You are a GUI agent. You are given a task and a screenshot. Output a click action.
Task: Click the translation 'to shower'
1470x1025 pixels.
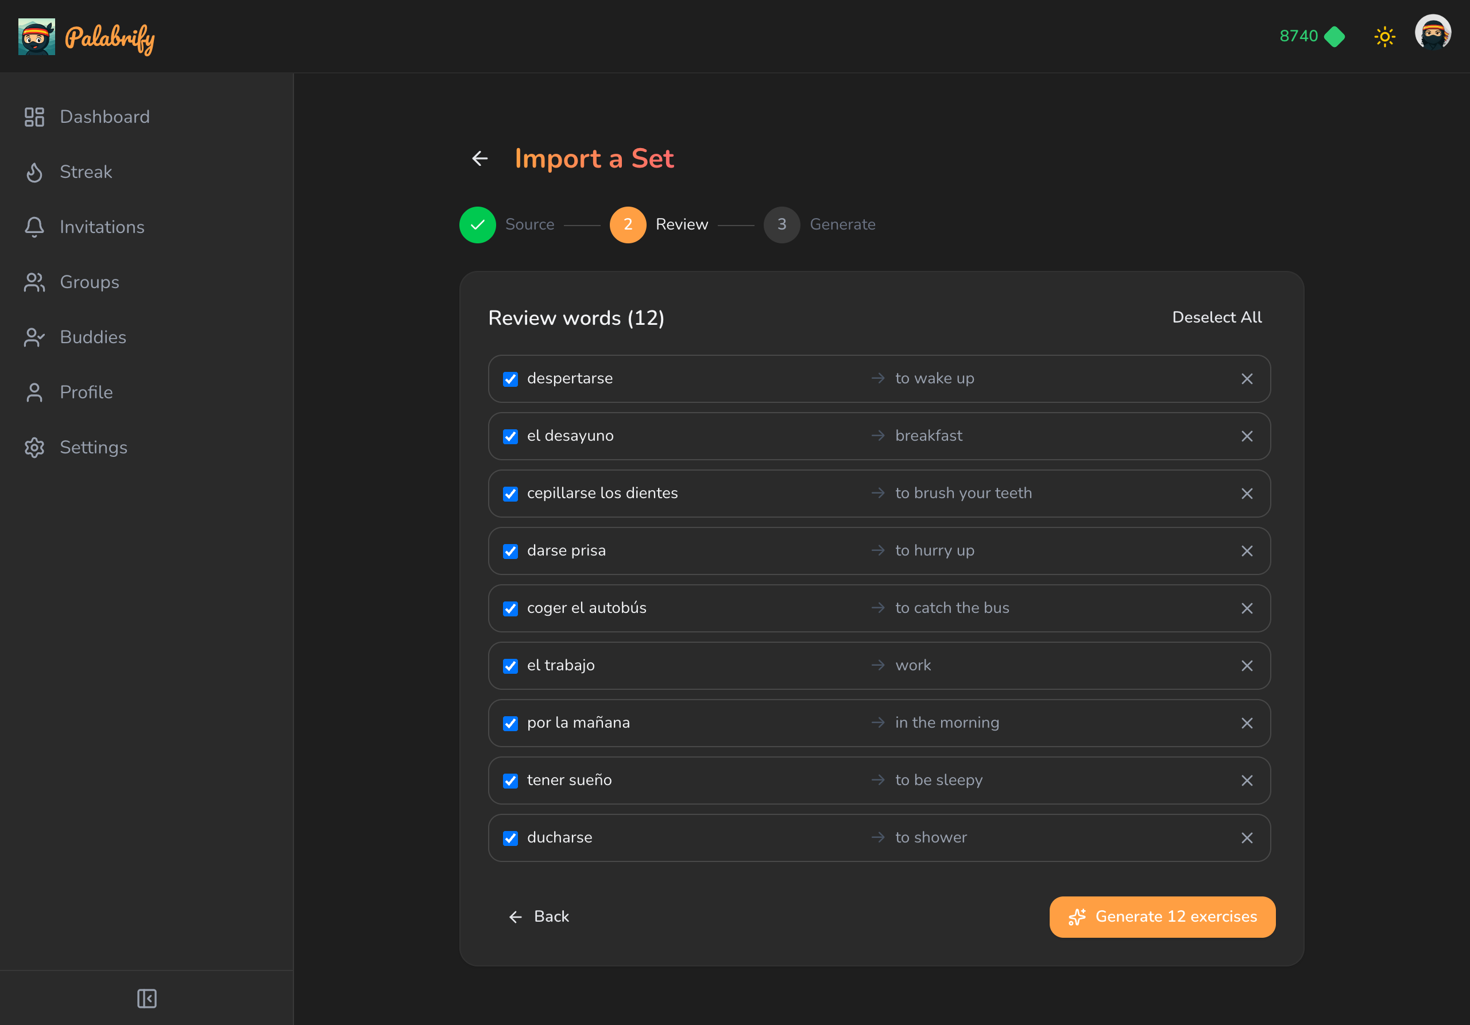click(930, 837)
